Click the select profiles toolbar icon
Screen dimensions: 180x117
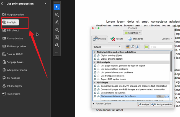[x=128, y=47]
